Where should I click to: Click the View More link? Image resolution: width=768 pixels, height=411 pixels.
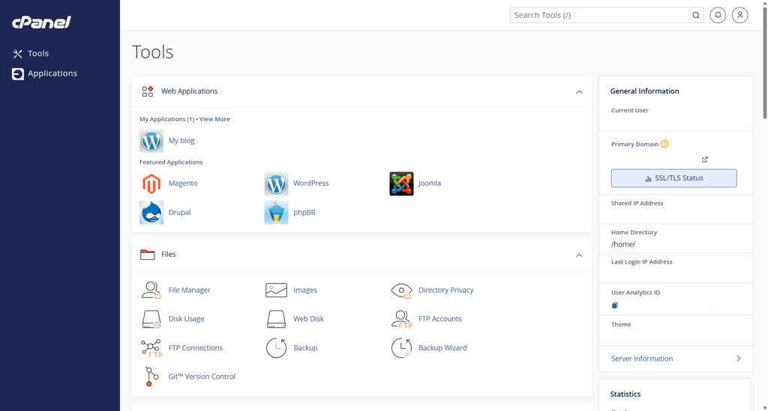tap(214, 119)
